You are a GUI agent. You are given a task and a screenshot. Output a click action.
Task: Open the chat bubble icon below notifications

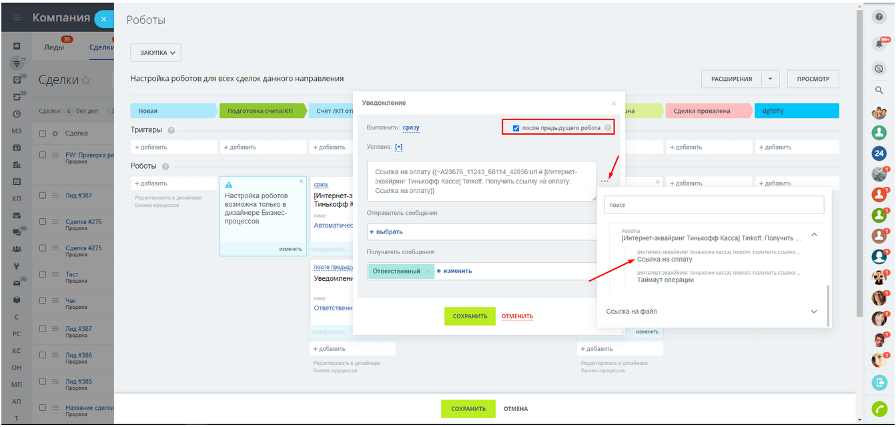click(879, 68)
